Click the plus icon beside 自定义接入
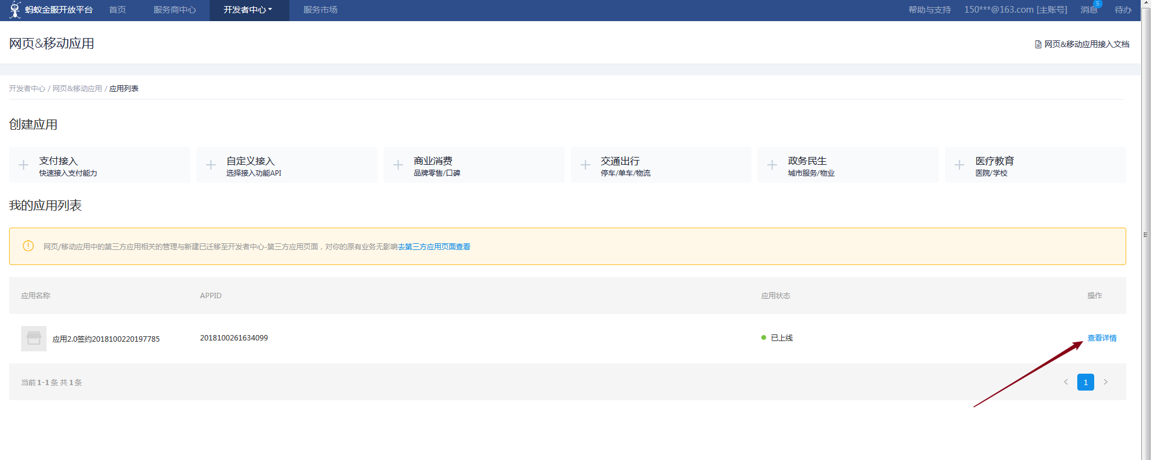The image size is (1151, 460). tap(211, 165)
